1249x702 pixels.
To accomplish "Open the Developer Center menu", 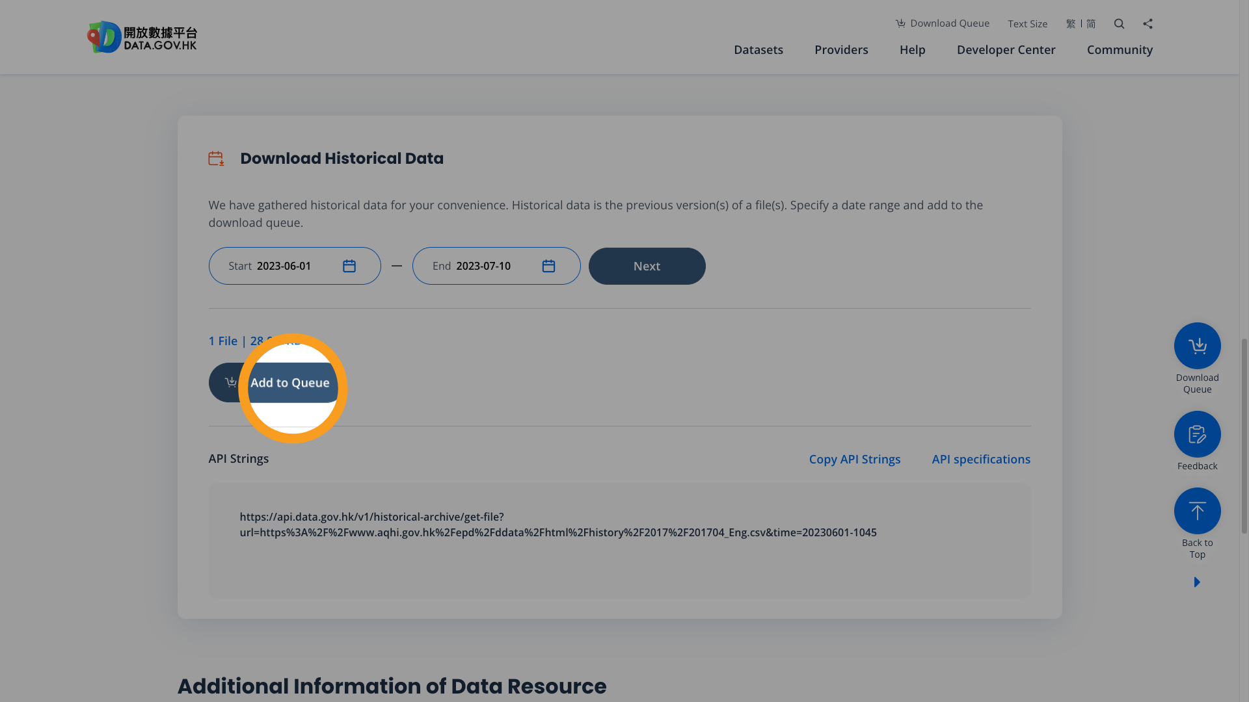I will coord(1006,49).
